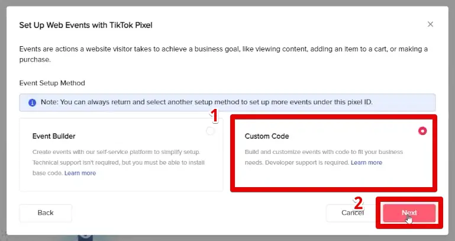Click the Custom Code description text
Image resolution: width=455 pixels, height=241 pixels.
pos(324,157)
